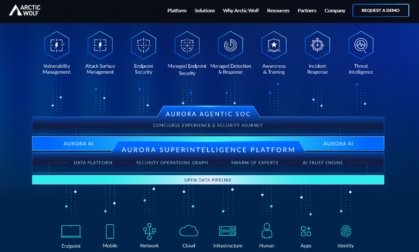Click the Aurora Agentic SOC heading
Screen dimensions: 419x252
point(208,114)
